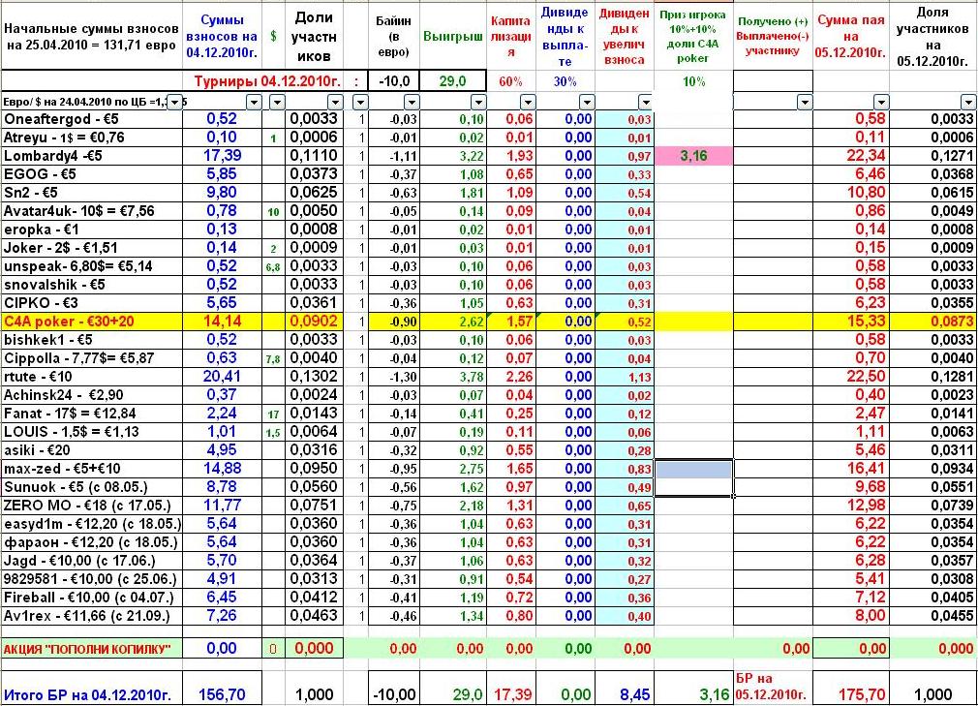Select 9829581 - €10,00 (с 25.06.) cell
Screen dimensions: 978x706
click(x=92, y=579)
